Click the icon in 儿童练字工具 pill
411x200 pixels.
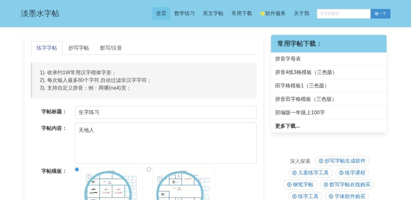295,173
